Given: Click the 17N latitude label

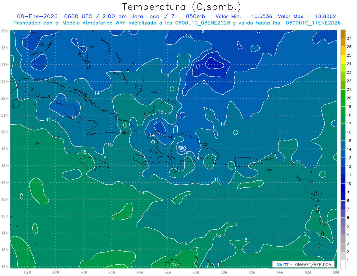Looking at the screenshot, I should (4, 182).
